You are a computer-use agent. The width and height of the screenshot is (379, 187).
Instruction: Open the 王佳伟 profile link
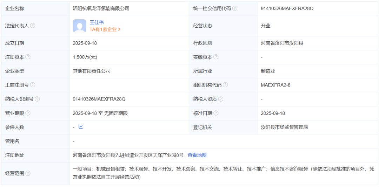click(x=97, y=22)
